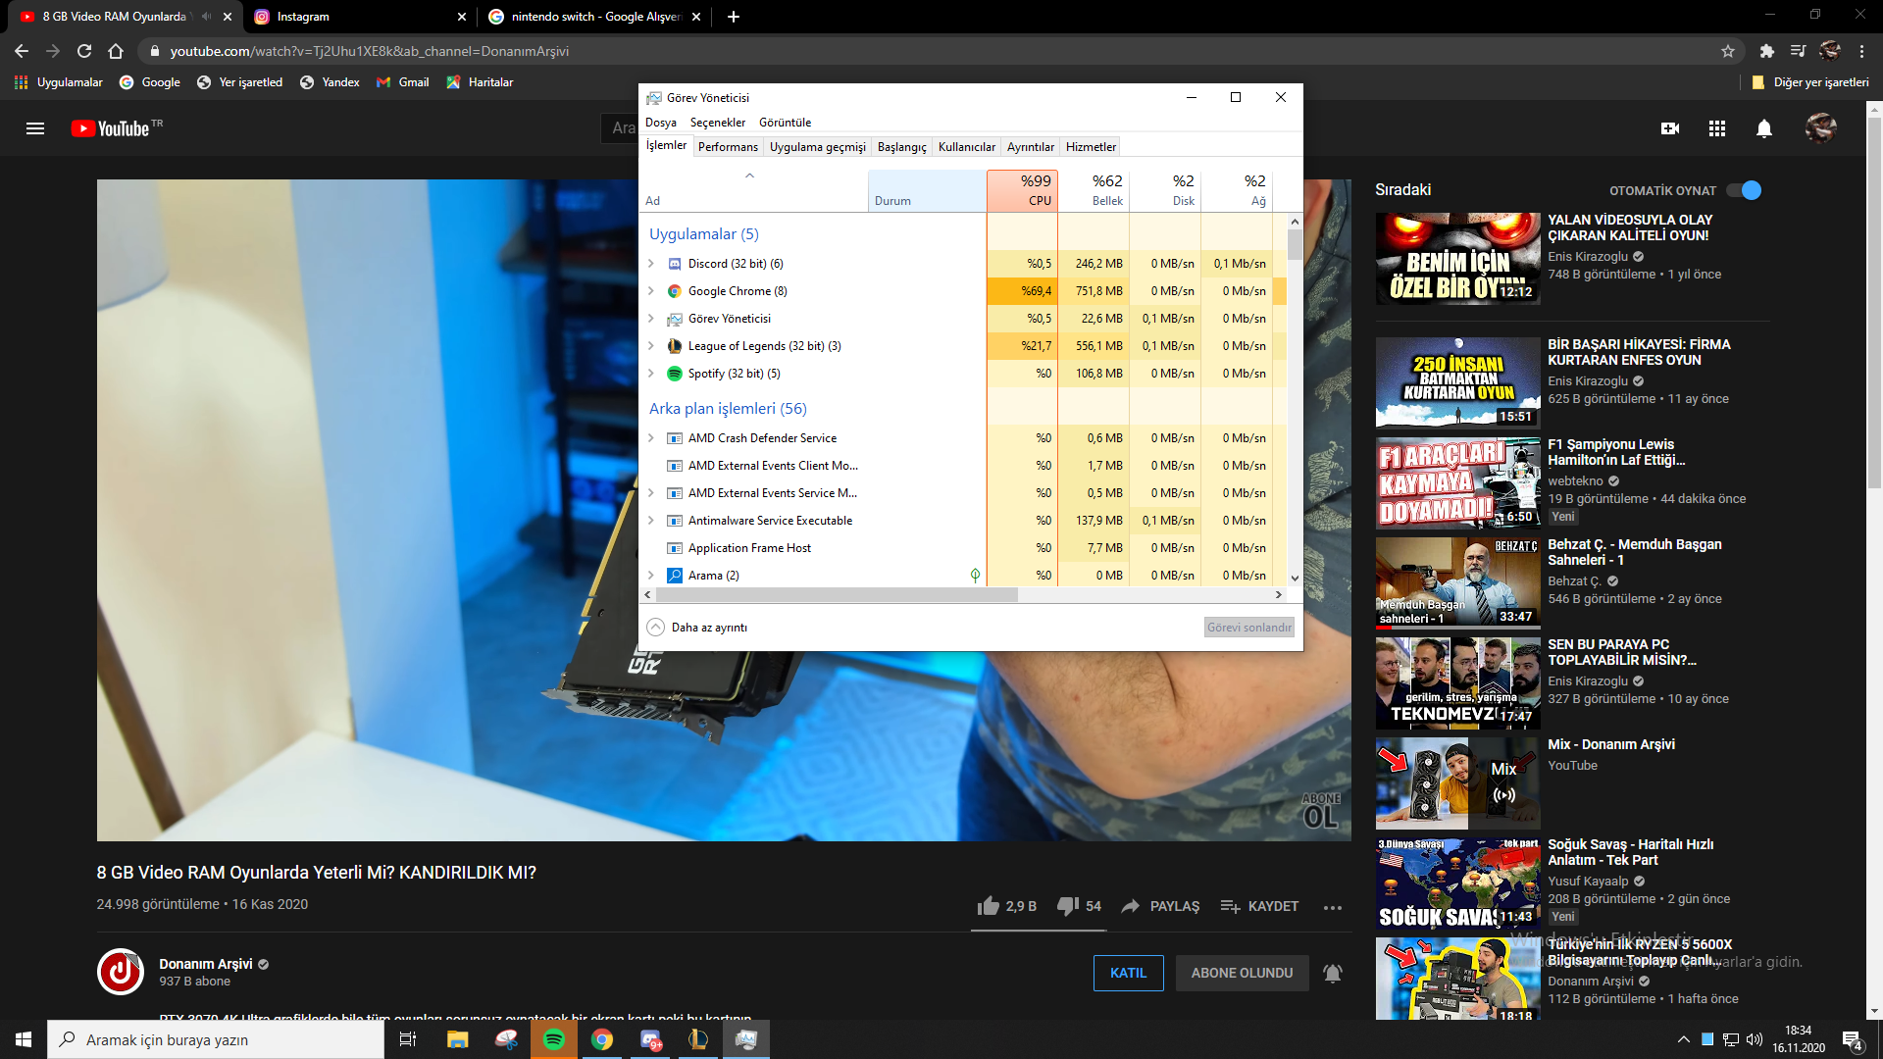
Task: Expand the League of Legends process group
Action: click(x=651, y=346)
